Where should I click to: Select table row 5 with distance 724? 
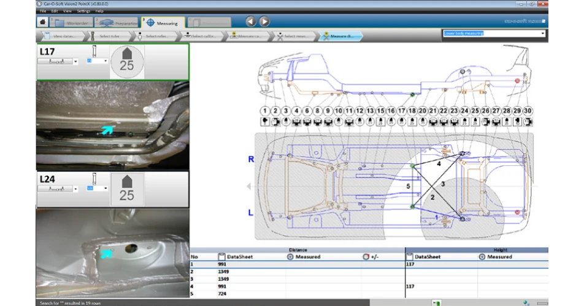tap(369, 294)
